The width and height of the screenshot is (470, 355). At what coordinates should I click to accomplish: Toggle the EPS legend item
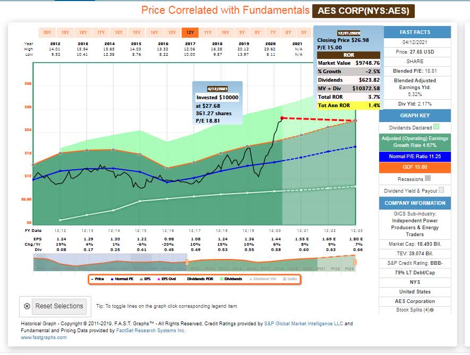pyautogui.click(x=146, y=279)
